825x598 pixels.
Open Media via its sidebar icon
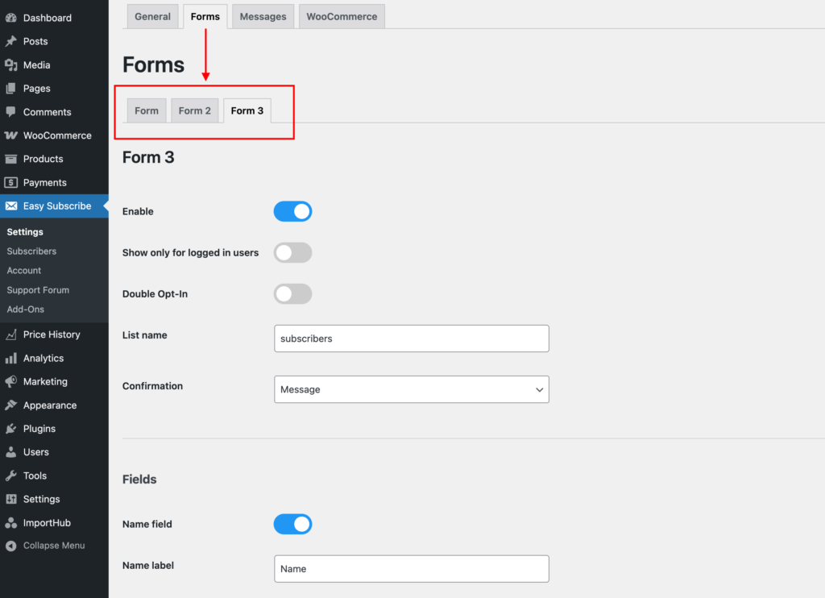click(x=11, y=65)
